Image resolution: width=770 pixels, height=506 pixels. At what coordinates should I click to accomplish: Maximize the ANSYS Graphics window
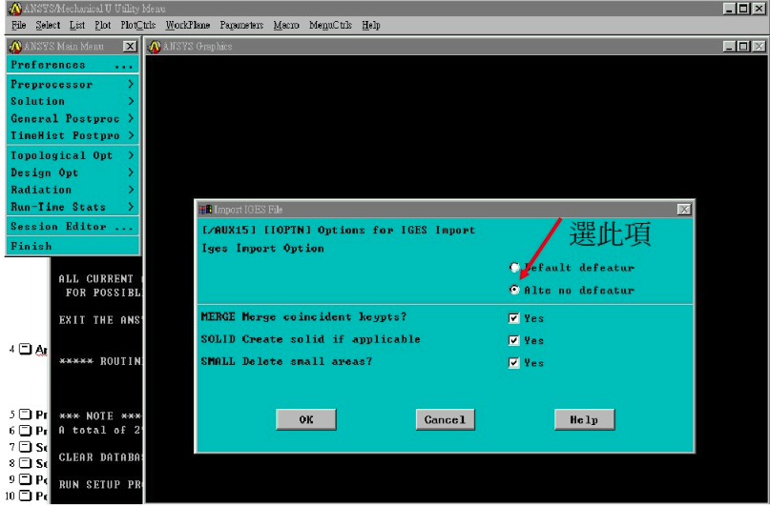[743, 46]
